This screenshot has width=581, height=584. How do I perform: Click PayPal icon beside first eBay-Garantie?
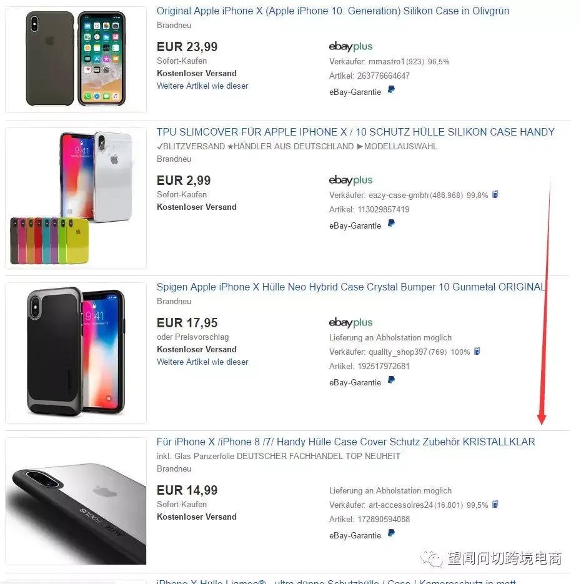(x=391, y=90)
